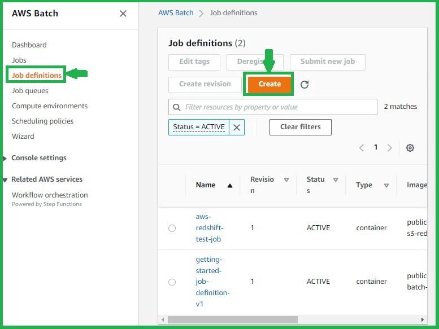The width and height of the screenshot is (439, 329).
Task: Open Compute environments in the sidebar
Action: point(50,106)
